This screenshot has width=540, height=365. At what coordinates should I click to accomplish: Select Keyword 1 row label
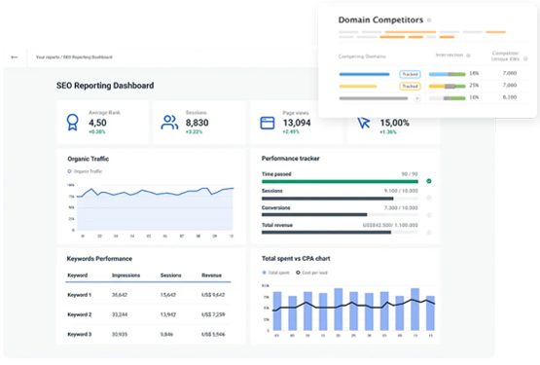[80, 295]
